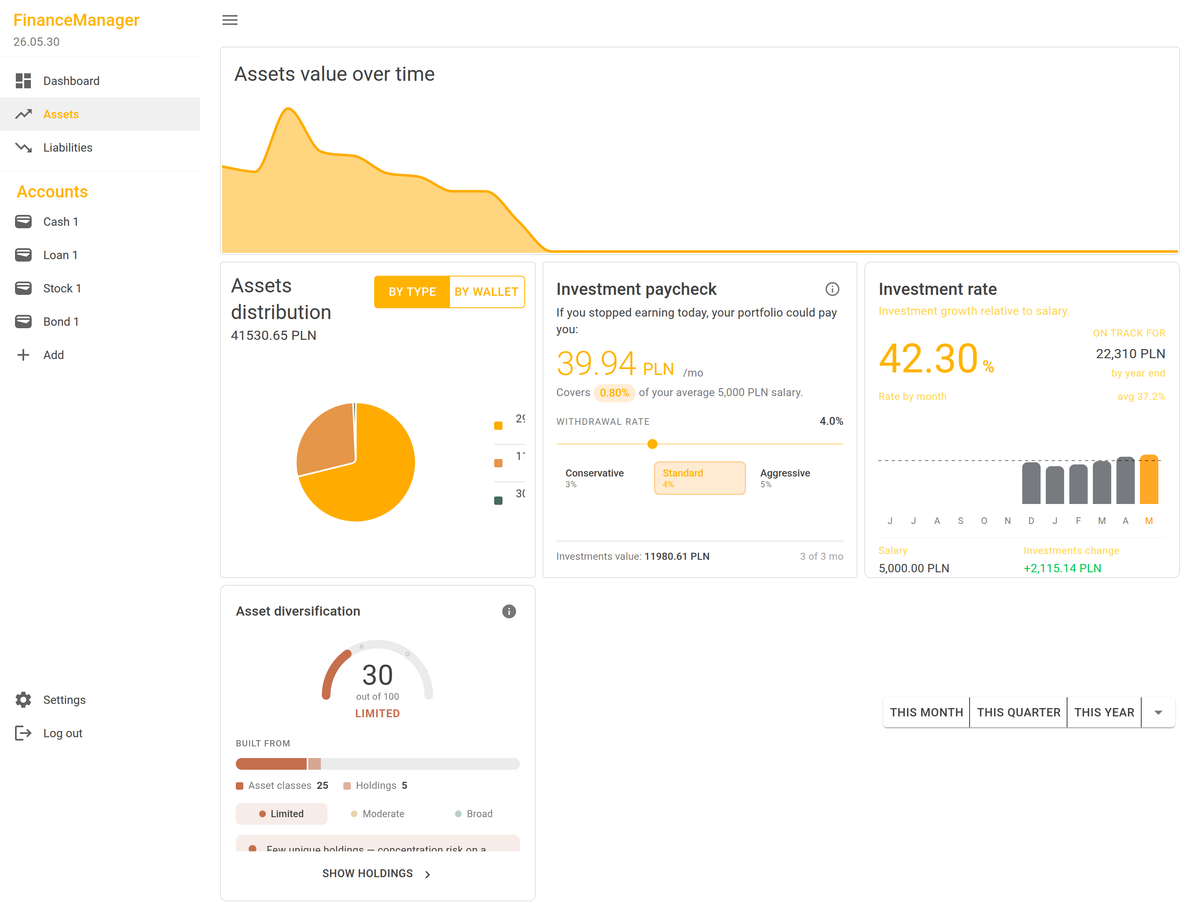The image size is (1200, 908).
Task: Click the Loan 1 wallet icon
Action: 23,255
